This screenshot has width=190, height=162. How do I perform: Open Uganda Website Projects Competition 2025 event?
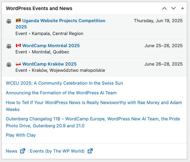pyautogui.click(x=60, y=24)
